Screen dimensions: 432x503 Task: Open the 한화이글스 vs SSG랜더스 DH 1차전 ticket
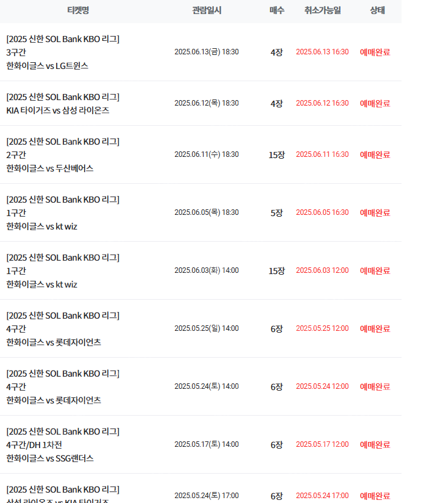pos(63,445)
